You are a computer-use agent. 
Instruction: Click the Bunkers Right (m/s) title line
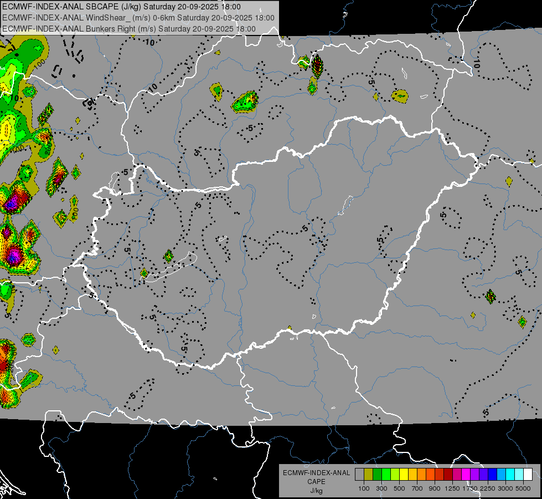129,29
